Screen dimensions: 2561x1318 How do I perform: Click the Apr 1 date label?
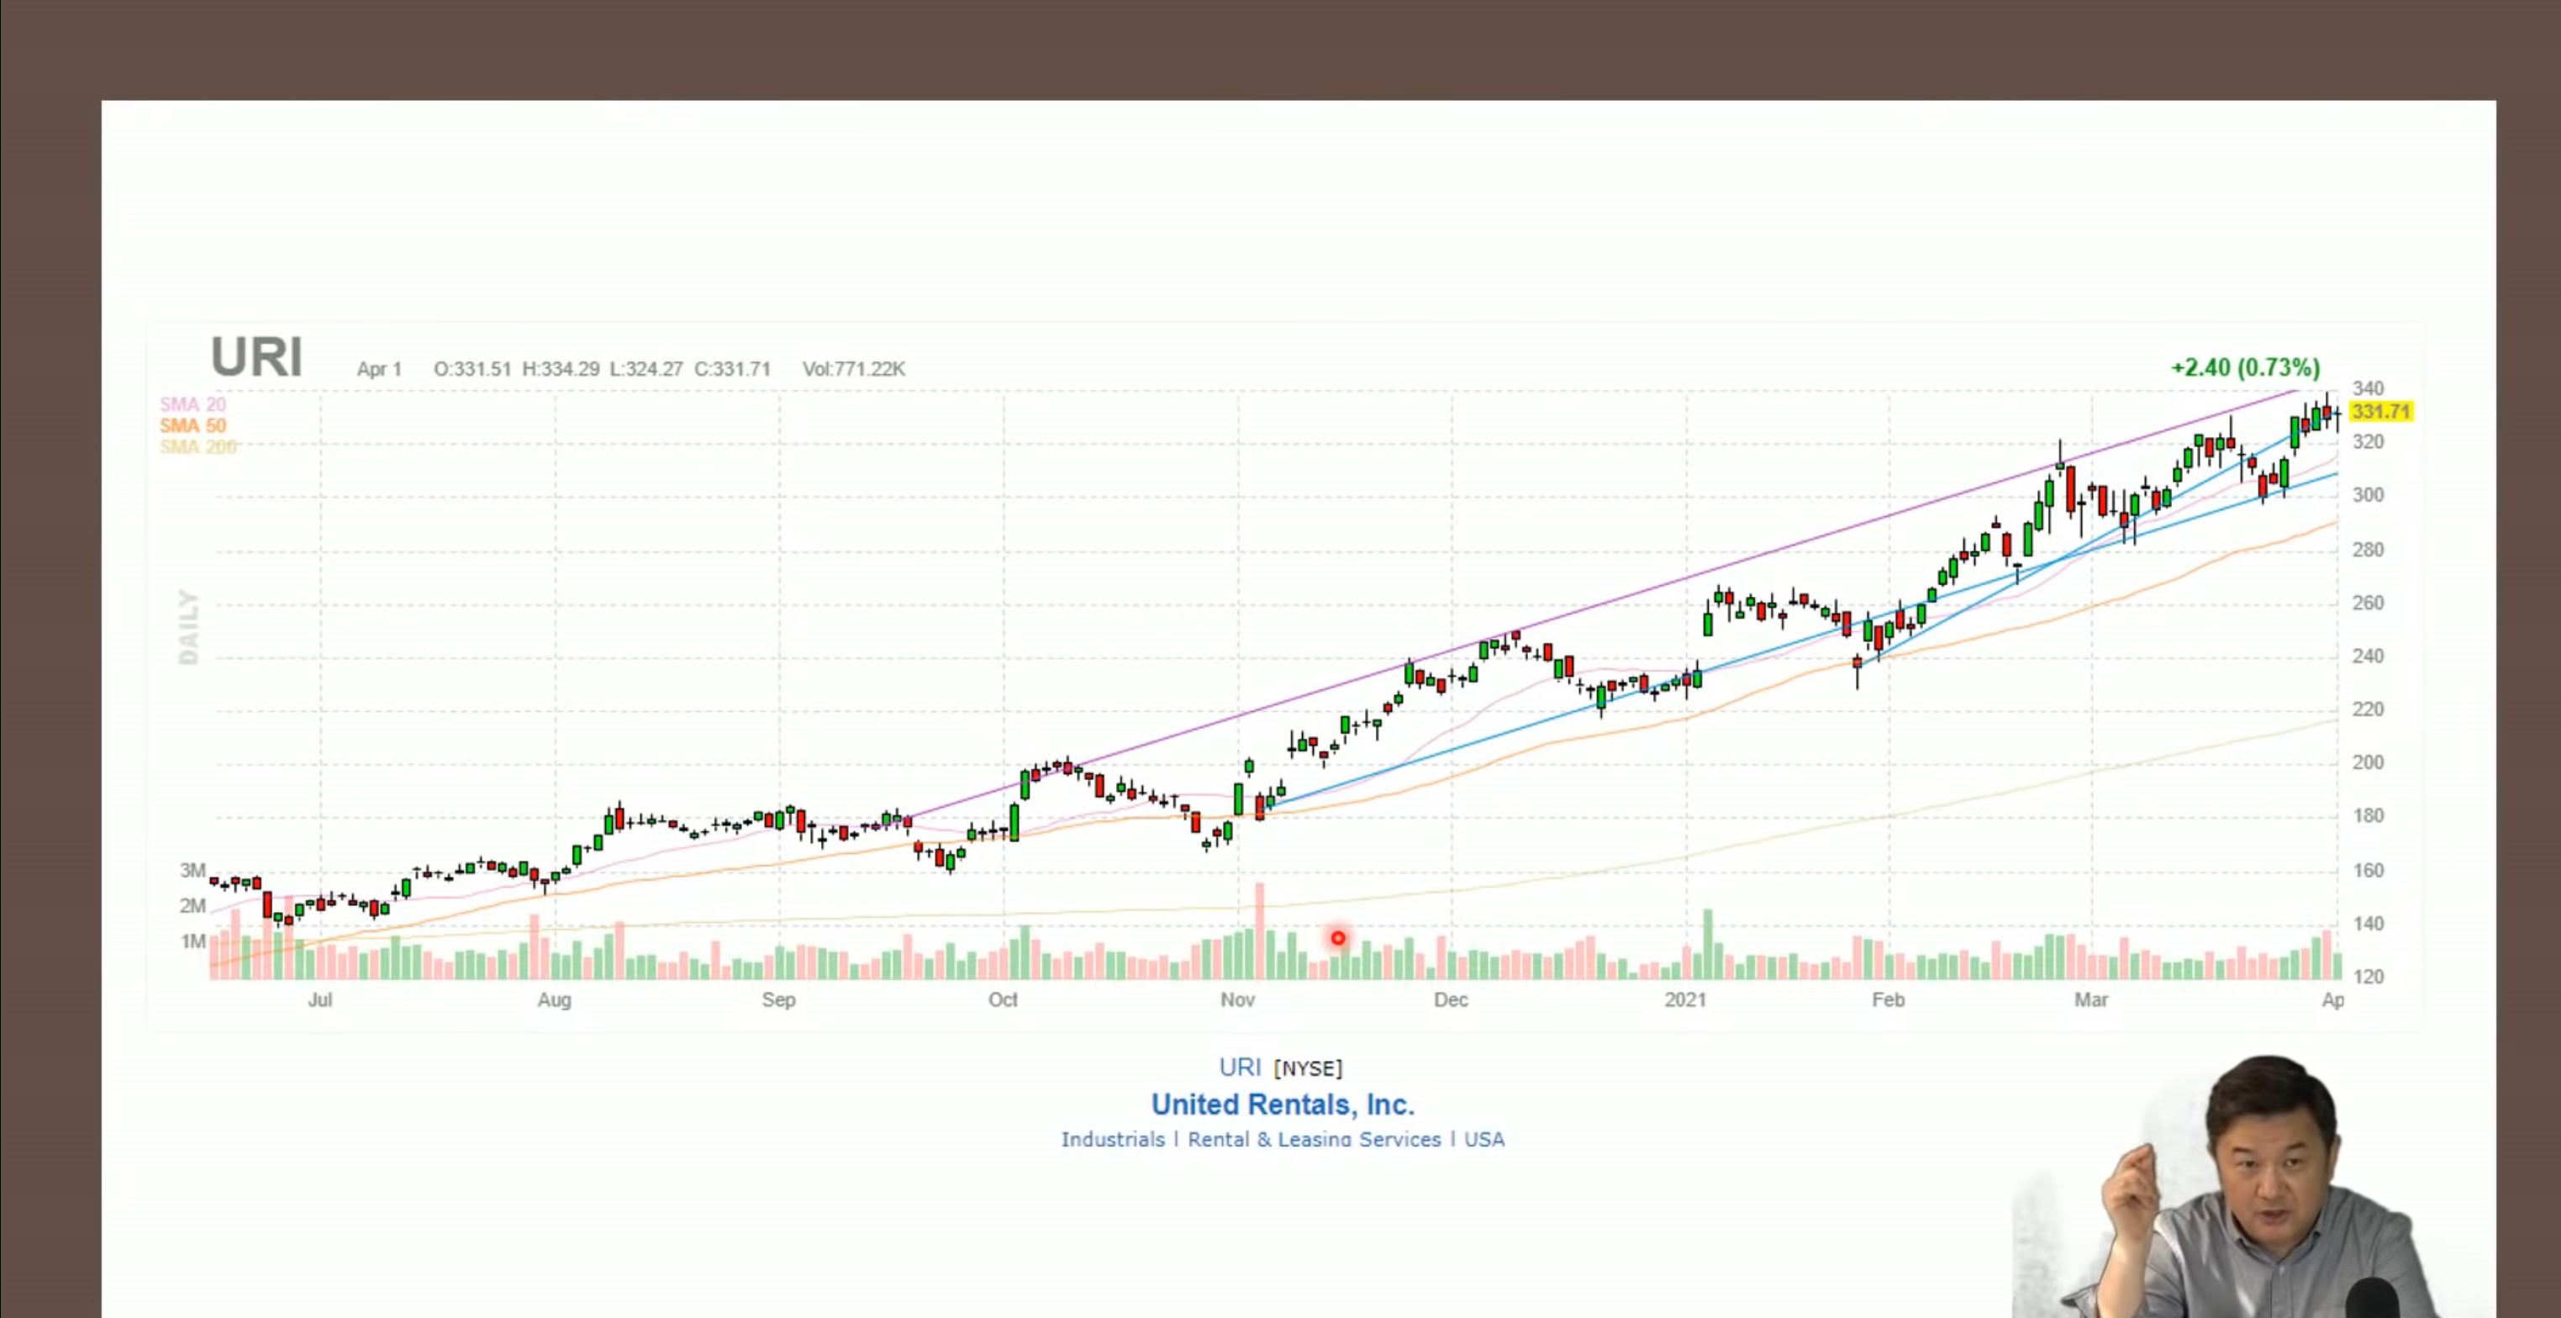379,369
